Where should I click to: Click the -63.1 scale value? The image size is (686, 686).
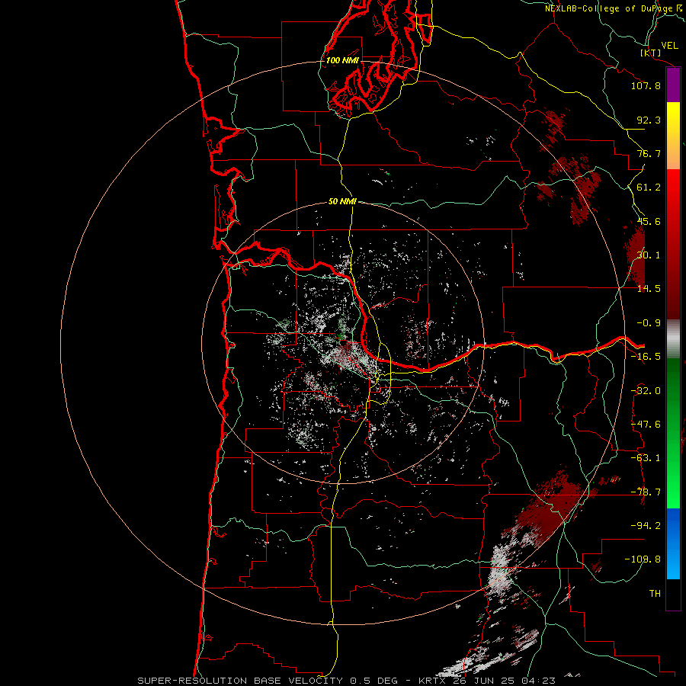[646, 458]
